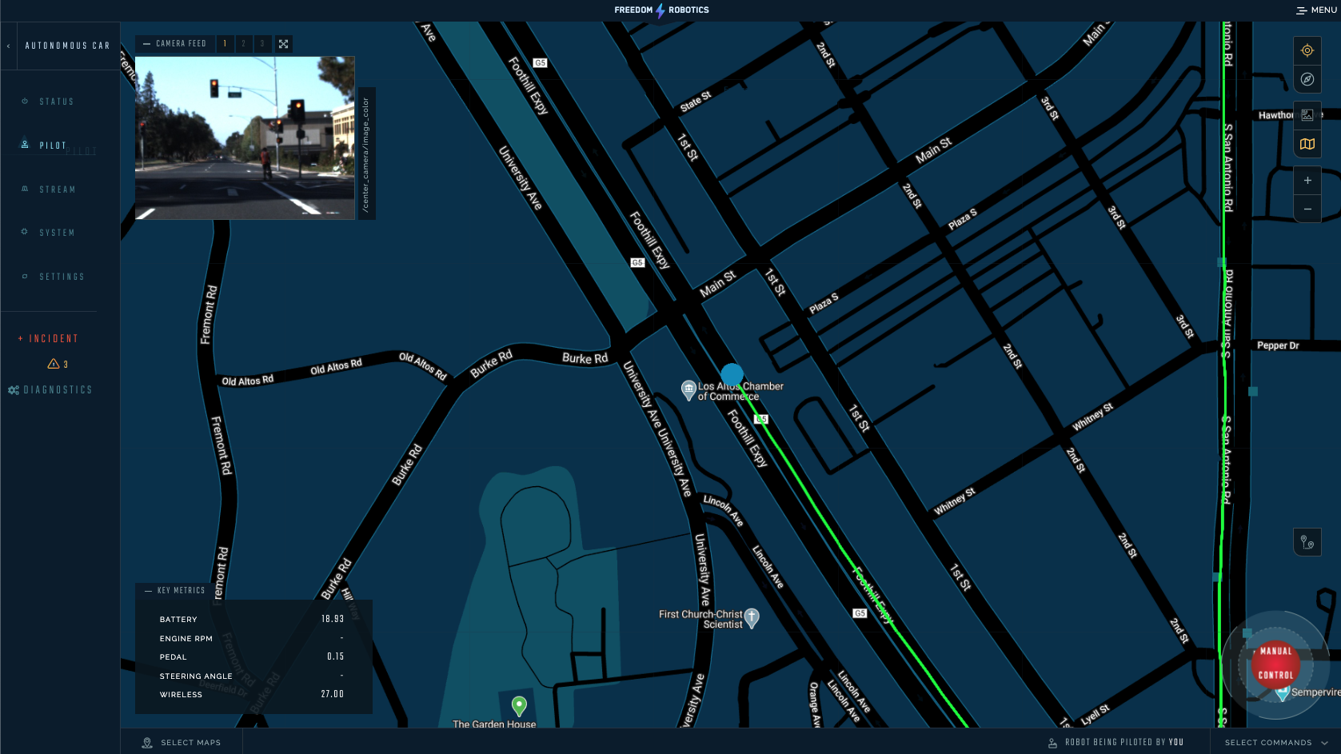Click The Garden House green pin

[519, 706]
